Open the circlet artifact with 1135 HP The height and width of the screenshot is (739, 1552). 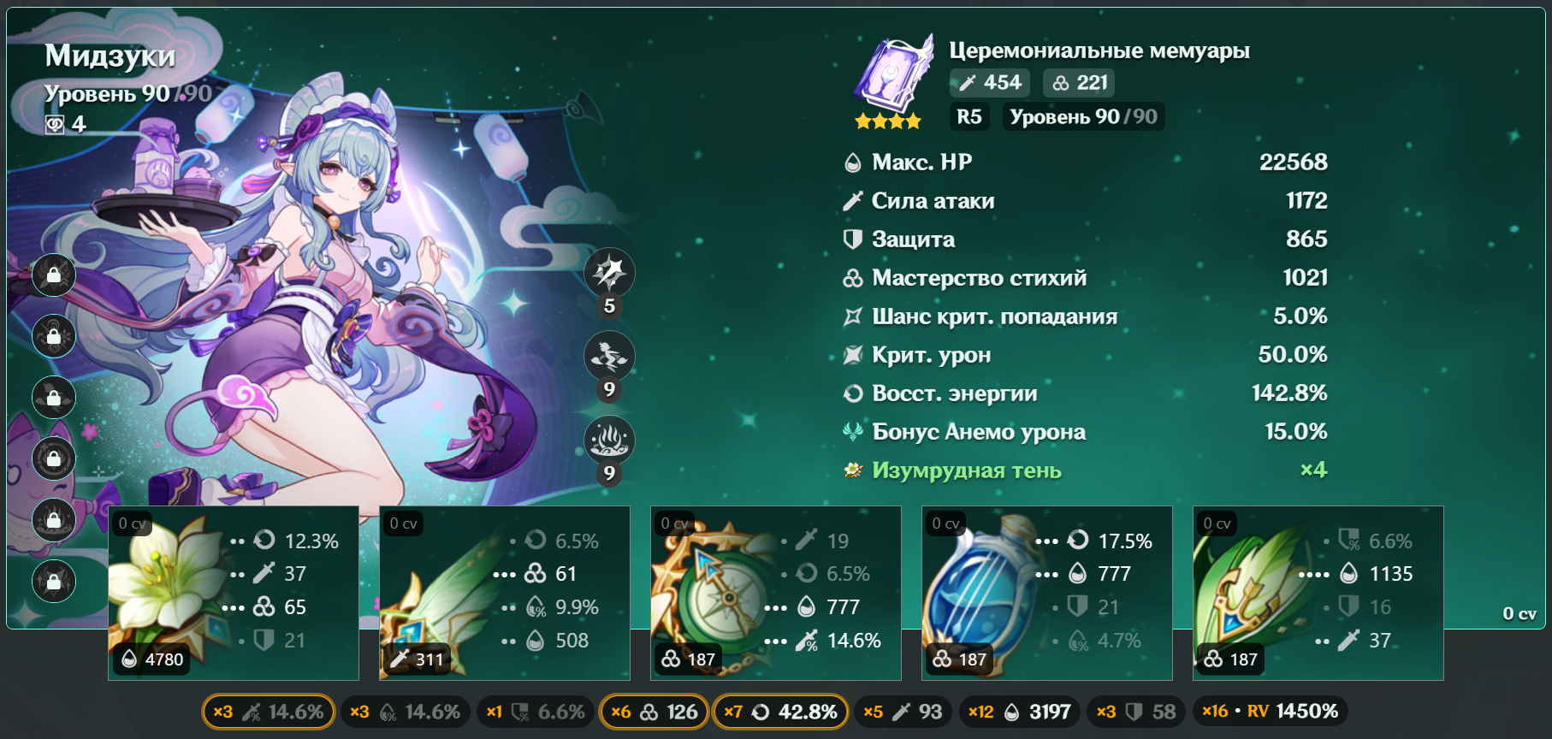pyautogui.click(x=1318, y=593)
